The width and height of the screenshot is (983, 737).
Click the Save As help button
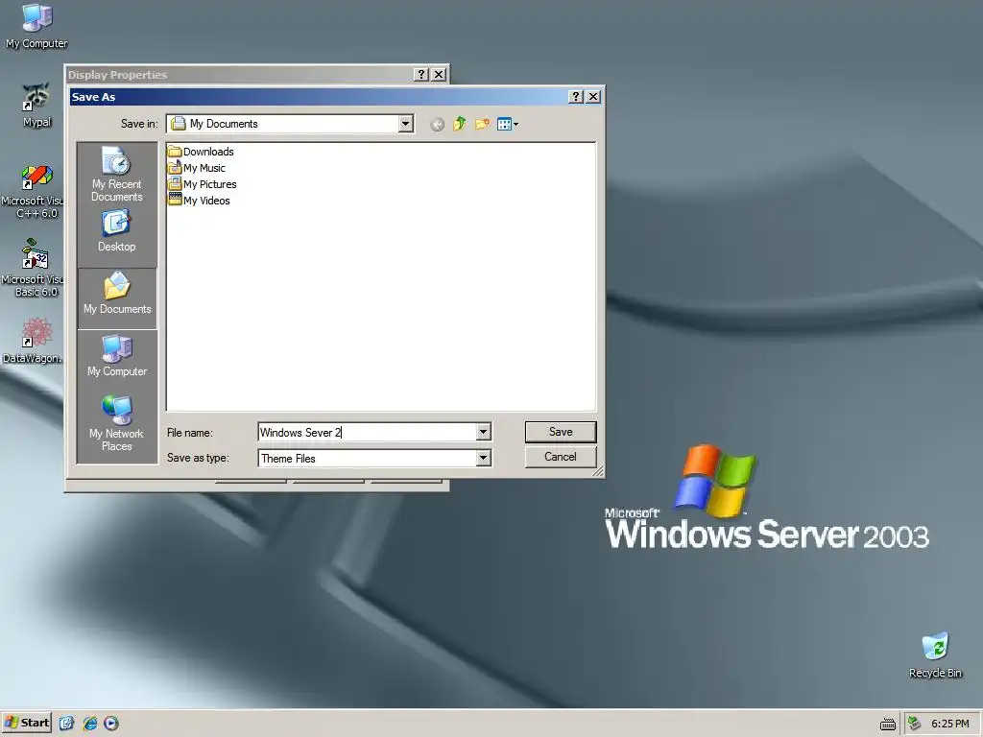pyautogui.click(x=576, y=97)
